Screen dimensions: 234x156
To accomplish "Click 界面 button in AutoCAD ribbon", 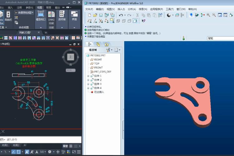I will pos(74,16).
